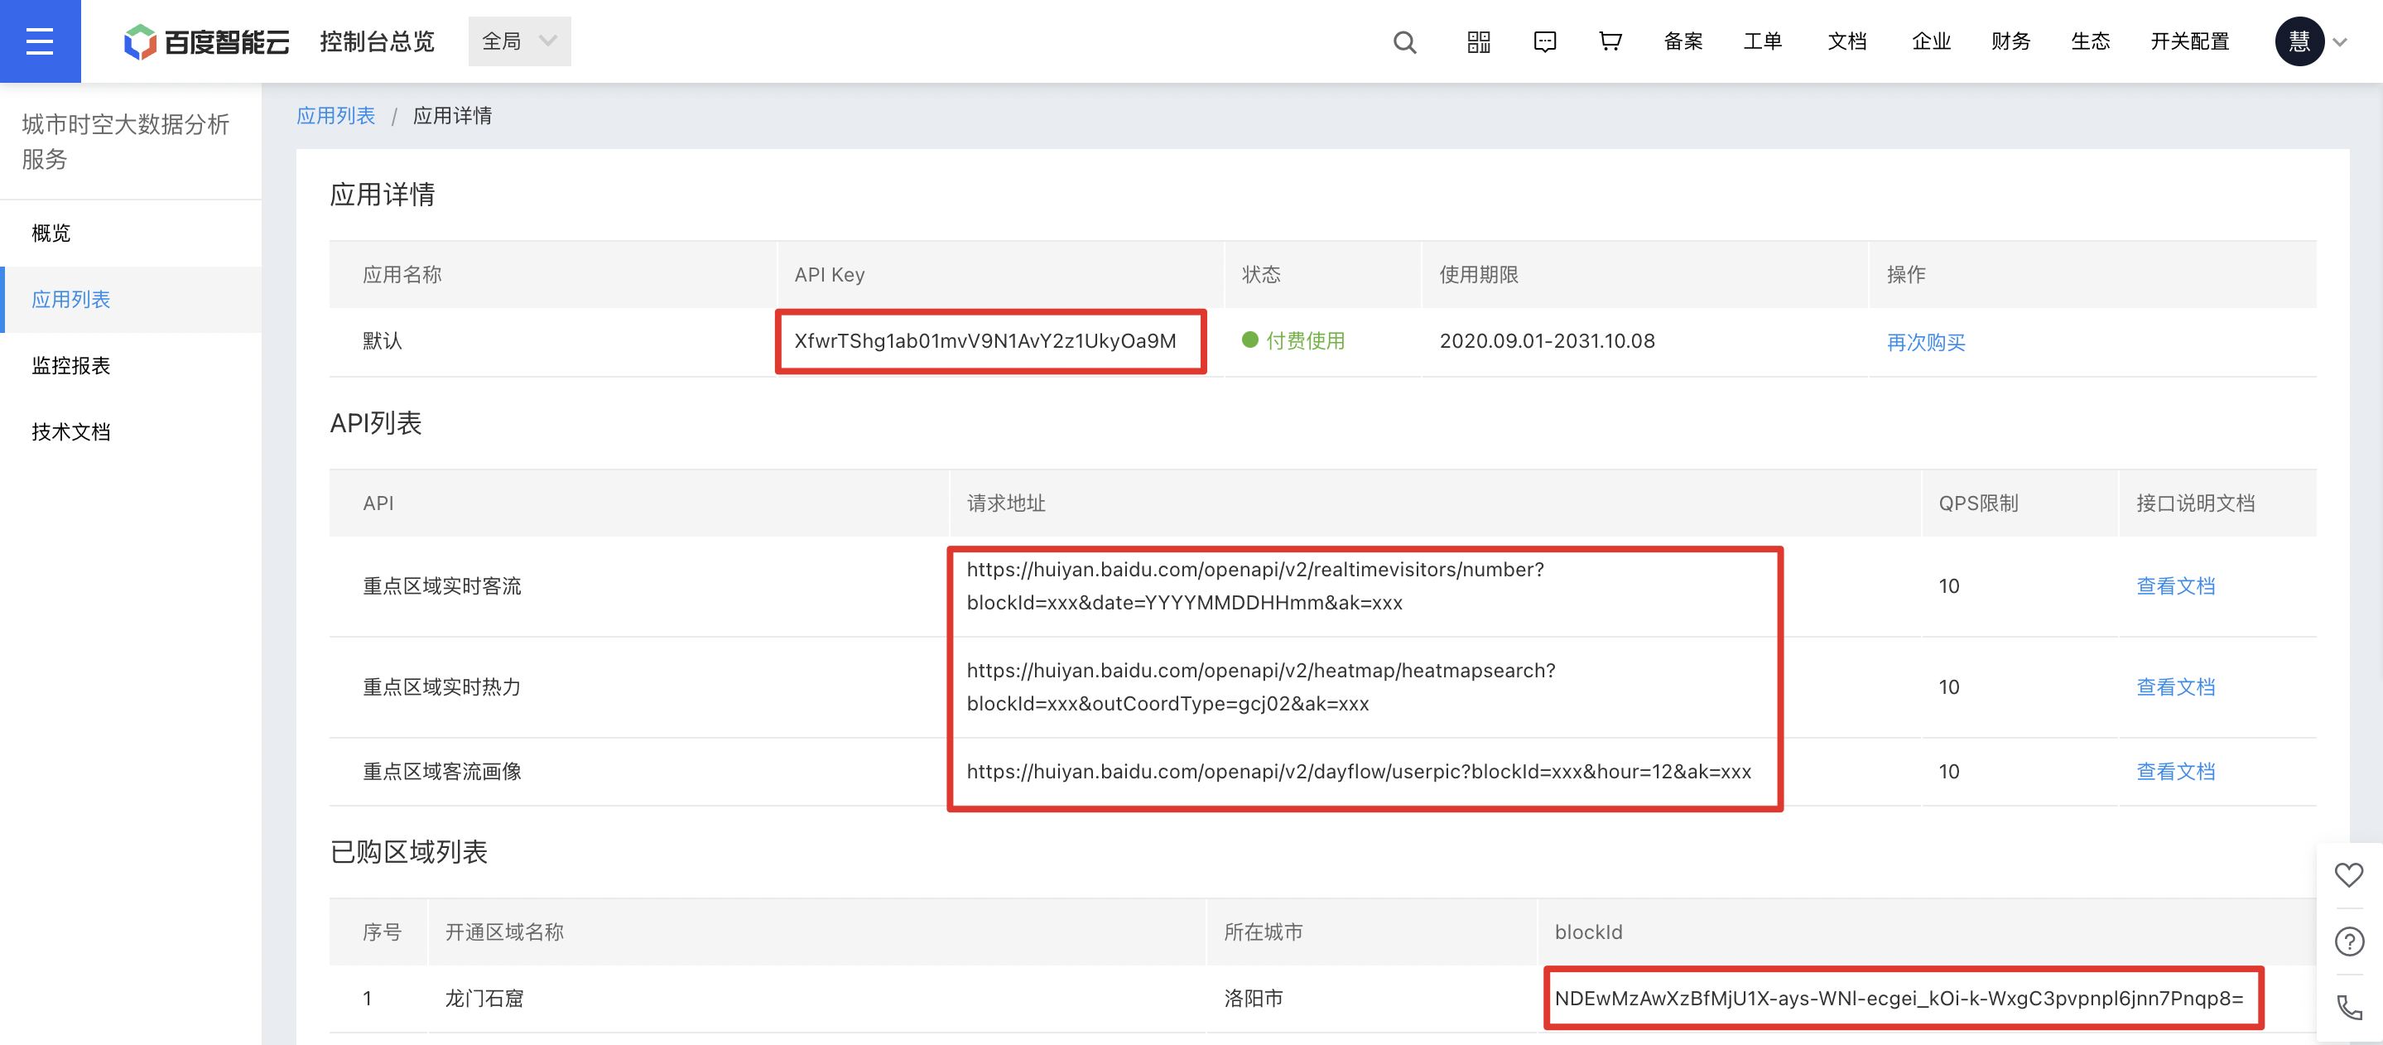Click the 应用列表 breadcrumb link
The height and width of the screenshot is (1045, 2383).
336,116
